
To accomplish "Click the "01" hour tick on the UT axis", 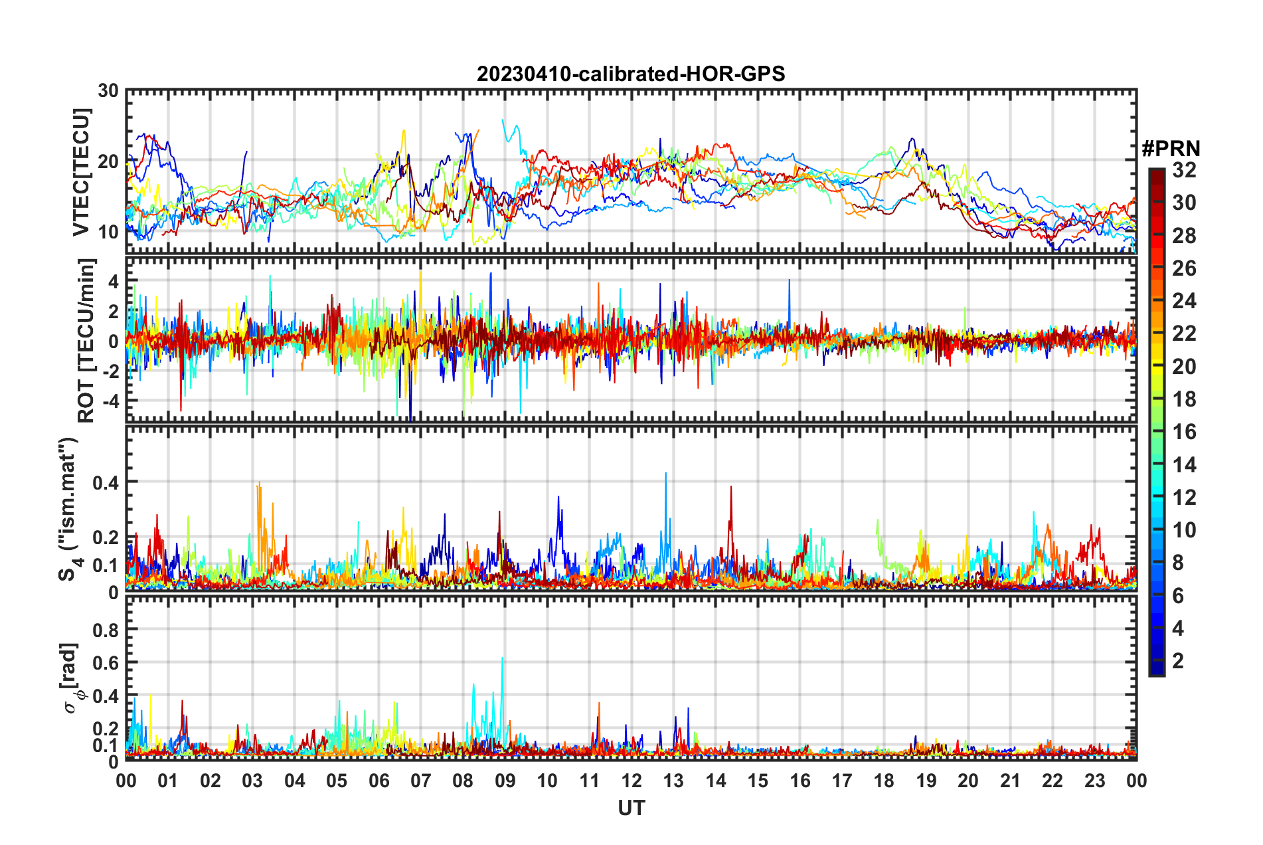I will 169,781.
